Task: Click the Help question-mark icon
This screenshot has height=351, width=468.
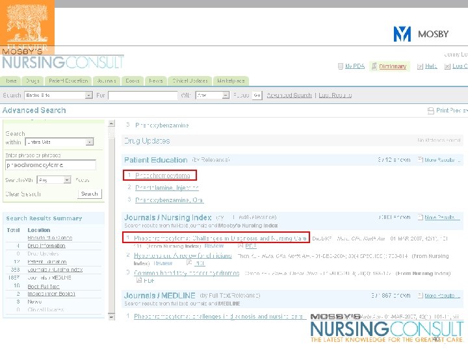Action: (420, 66)
